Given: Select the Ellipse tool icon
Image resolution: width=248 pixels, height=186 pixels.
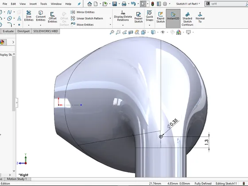Looking at the screenshot, I should (9, 18).
